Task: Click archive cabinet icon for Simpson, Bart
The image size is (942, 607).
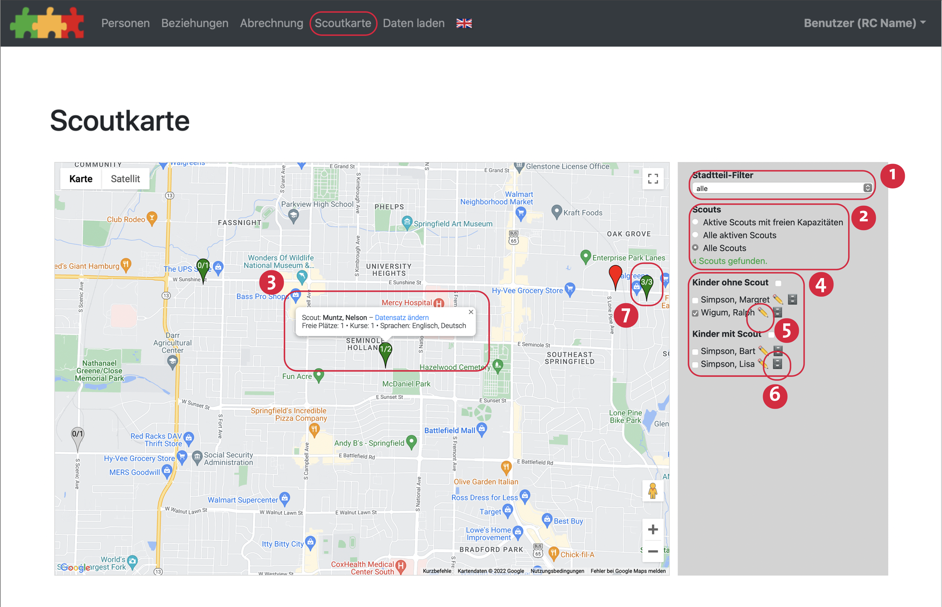Action: click(x=778, y=350)
